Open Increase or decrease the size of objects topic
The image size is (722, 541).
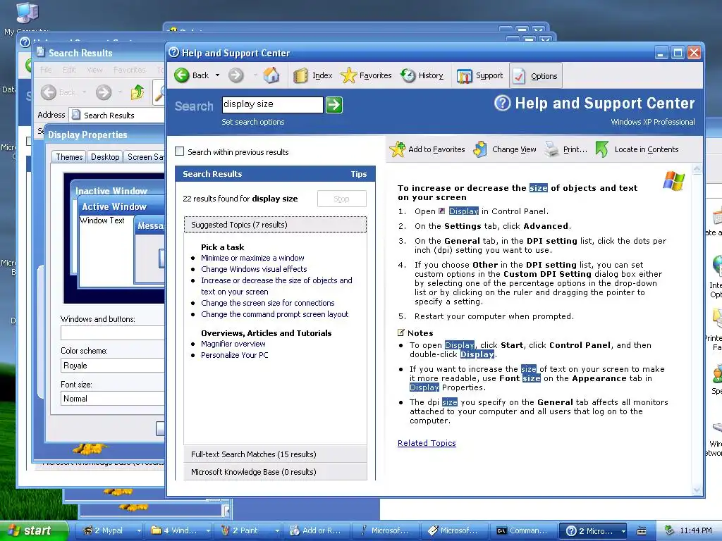tap(276, 286)
